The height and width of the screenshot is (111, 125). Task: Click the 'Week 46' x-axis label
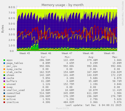(46, 53)
